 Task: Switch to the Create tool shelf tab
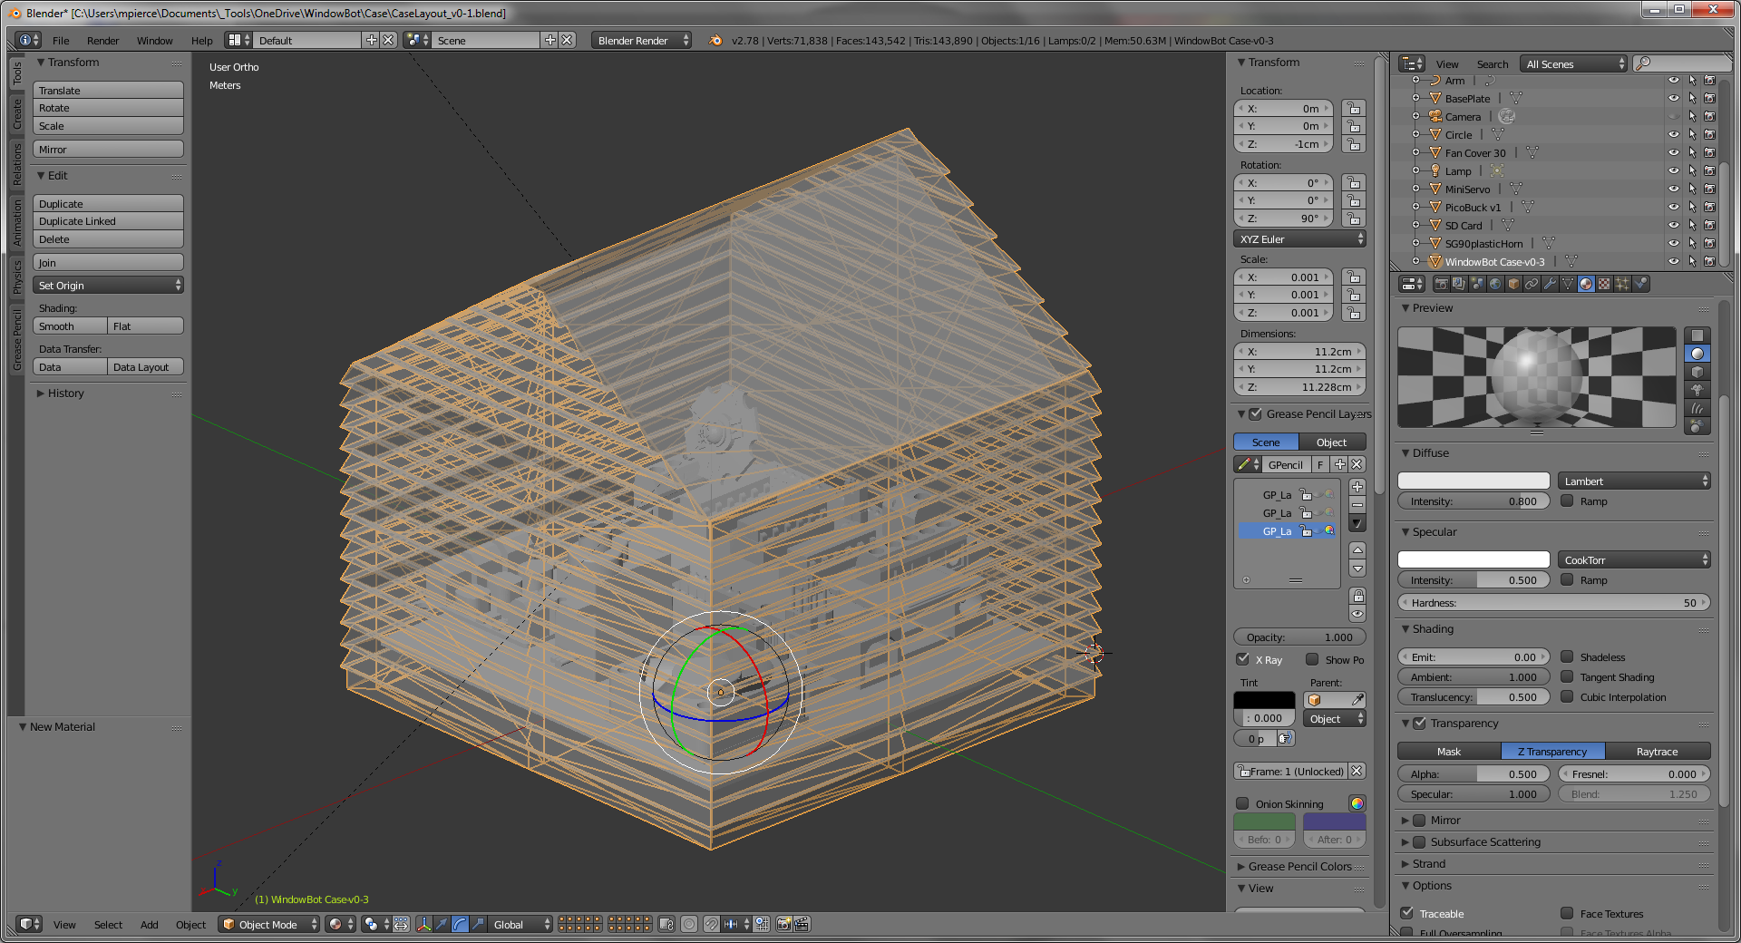pos(17,113)
